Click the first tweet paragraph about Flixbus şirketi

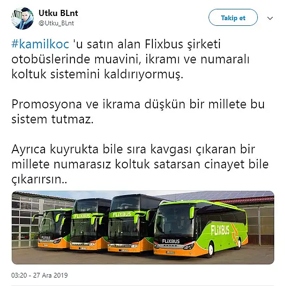click(x=130, y=59)
